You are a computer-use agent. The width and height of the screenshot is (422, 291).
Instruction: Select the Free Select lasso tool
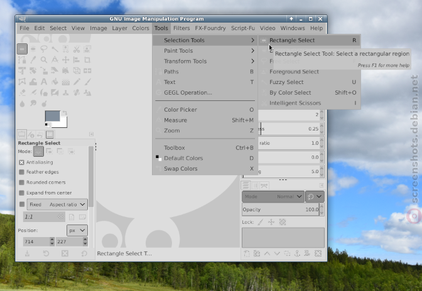point(44,49)
